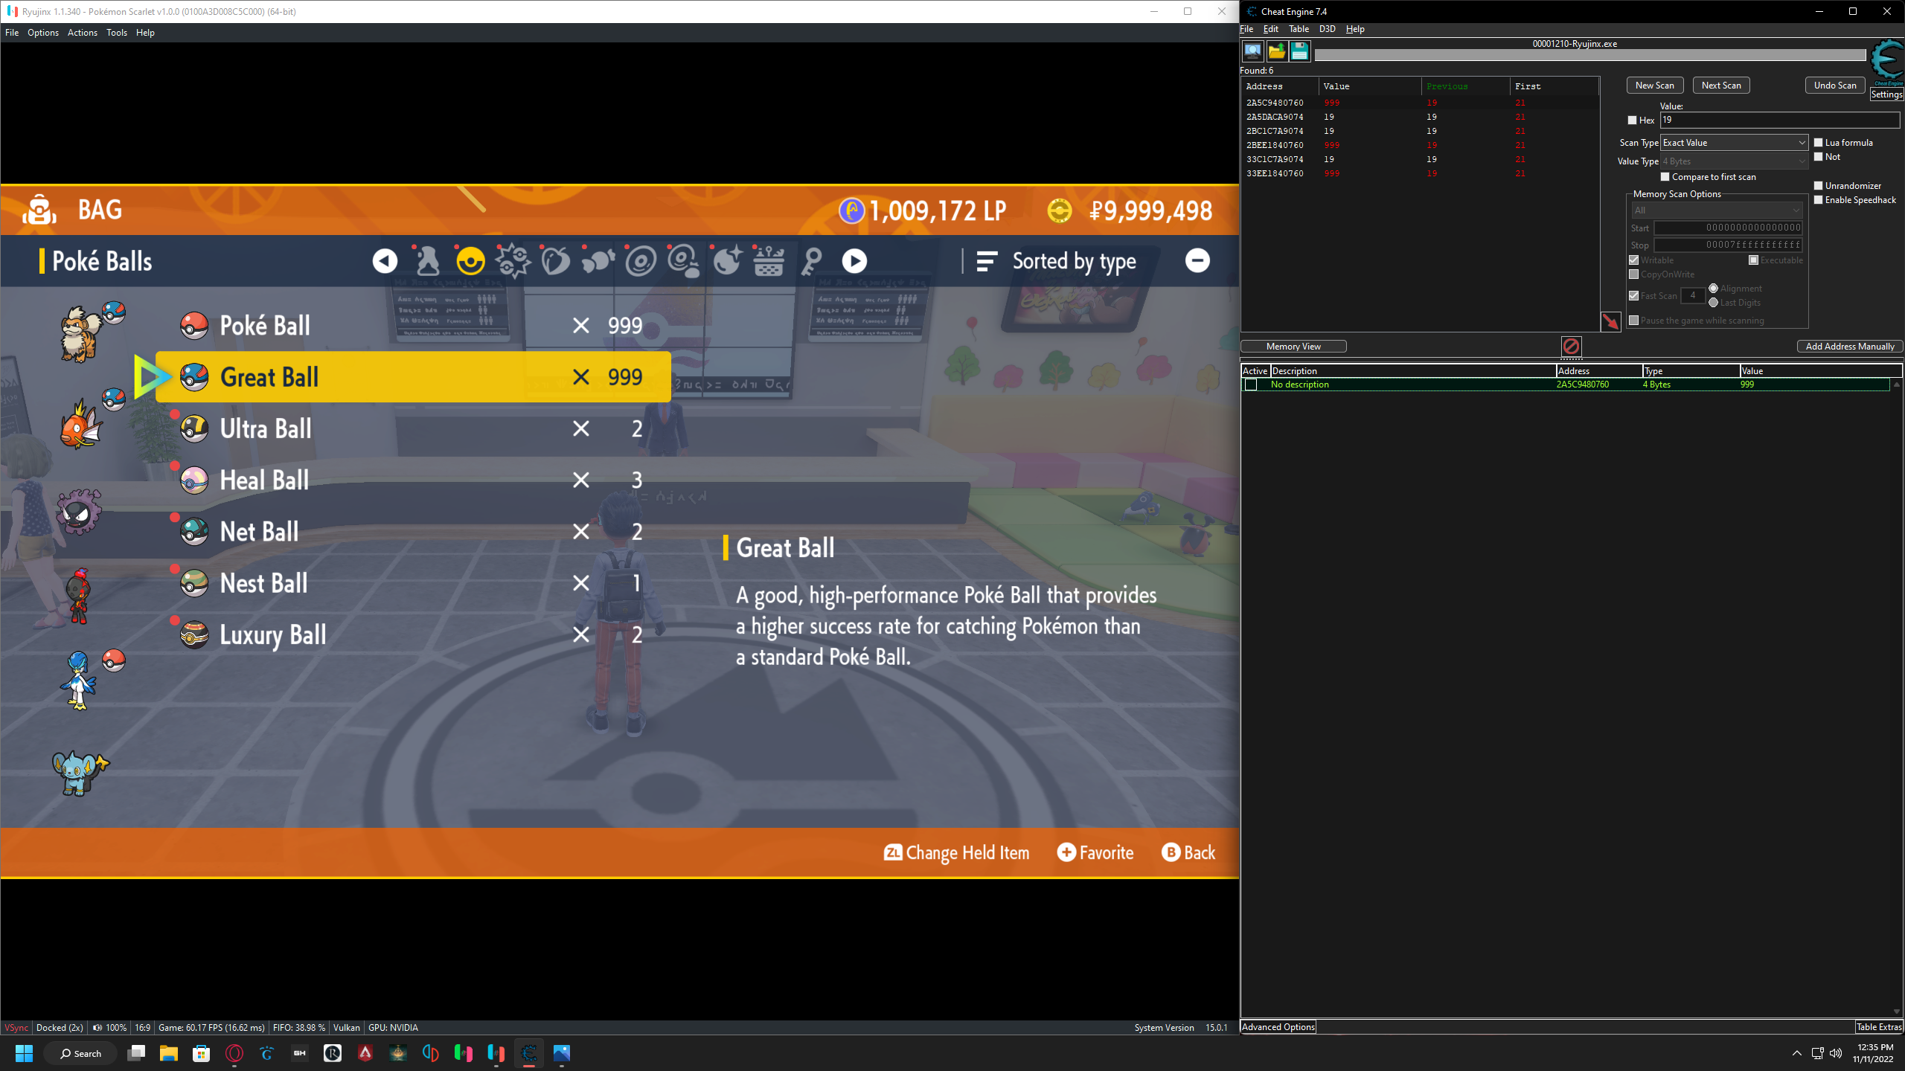Click Add Address Manually
Viewport: 1905px width, 1071px height.
click(1850, 347)
